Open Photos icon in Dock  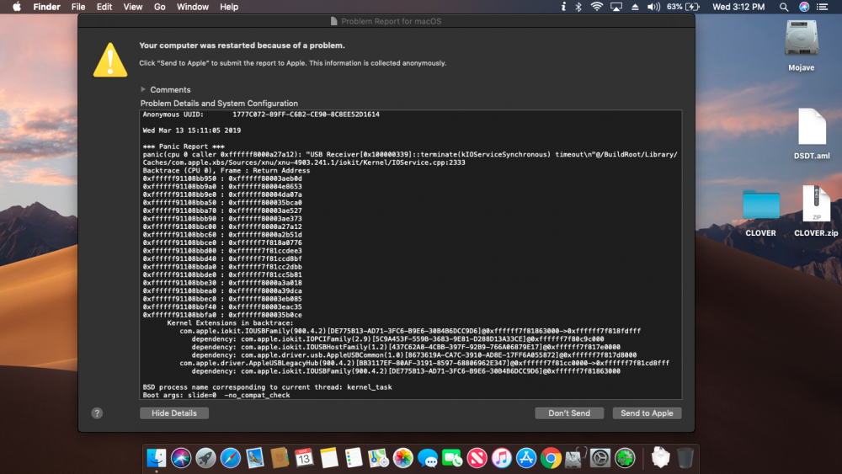pos(402,458)
